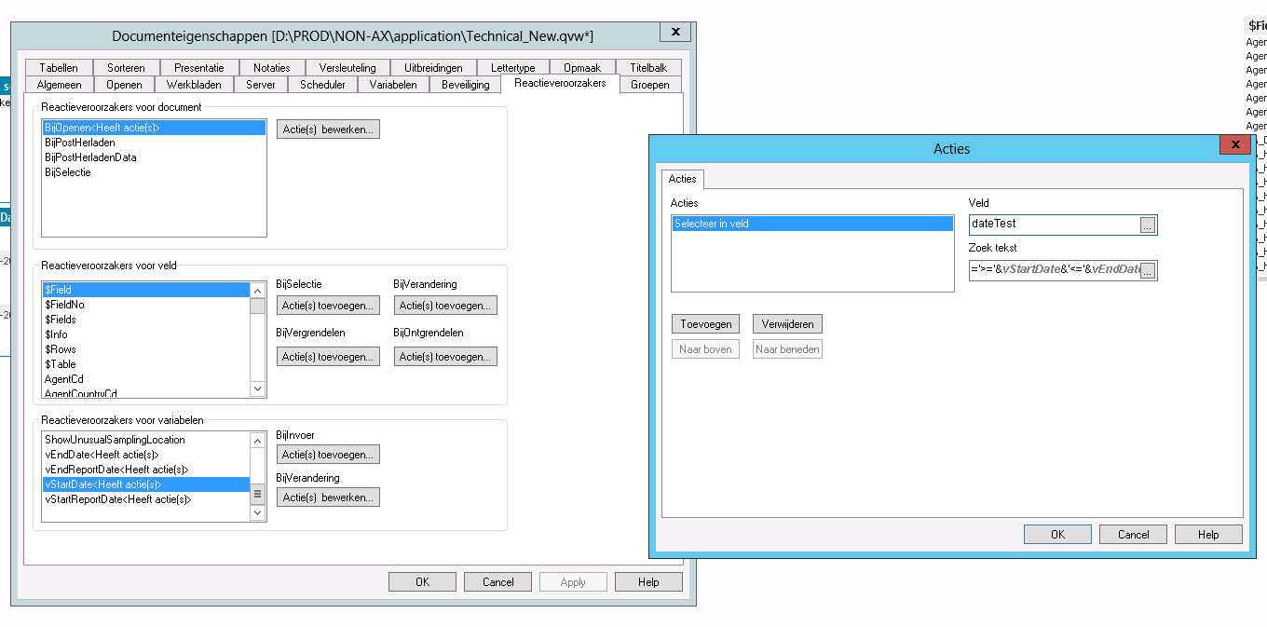This screenshot has width=1267, height=627.
Task: Open the Tabellen tab
Action: (59, 68)
